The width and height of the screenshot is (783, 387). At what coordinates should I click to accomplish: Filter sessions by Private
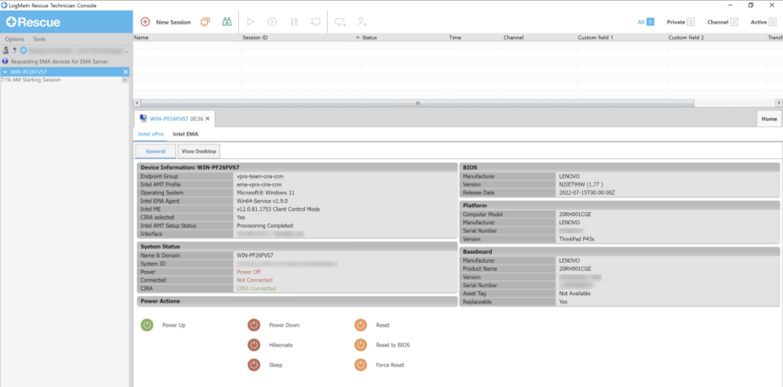680,22
